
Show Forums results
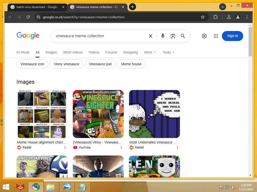pyautogui.click(x=111, y=52)
